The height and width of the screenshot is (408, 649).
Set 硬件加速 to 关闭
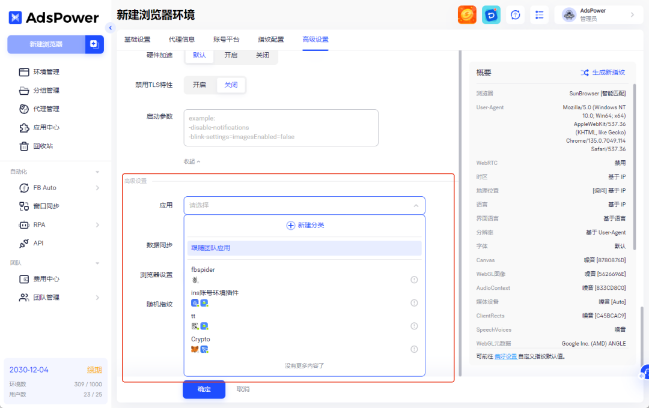261,55
